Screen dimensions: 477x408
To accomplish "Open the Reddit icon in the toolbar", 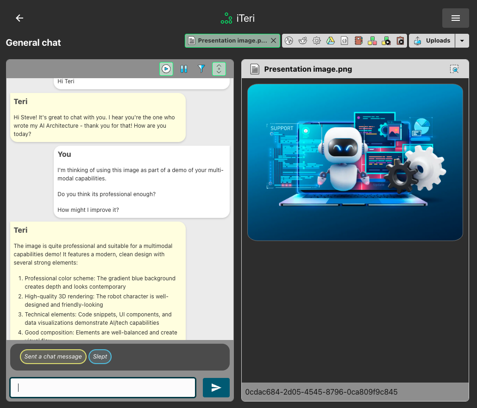I will (303, 41).
